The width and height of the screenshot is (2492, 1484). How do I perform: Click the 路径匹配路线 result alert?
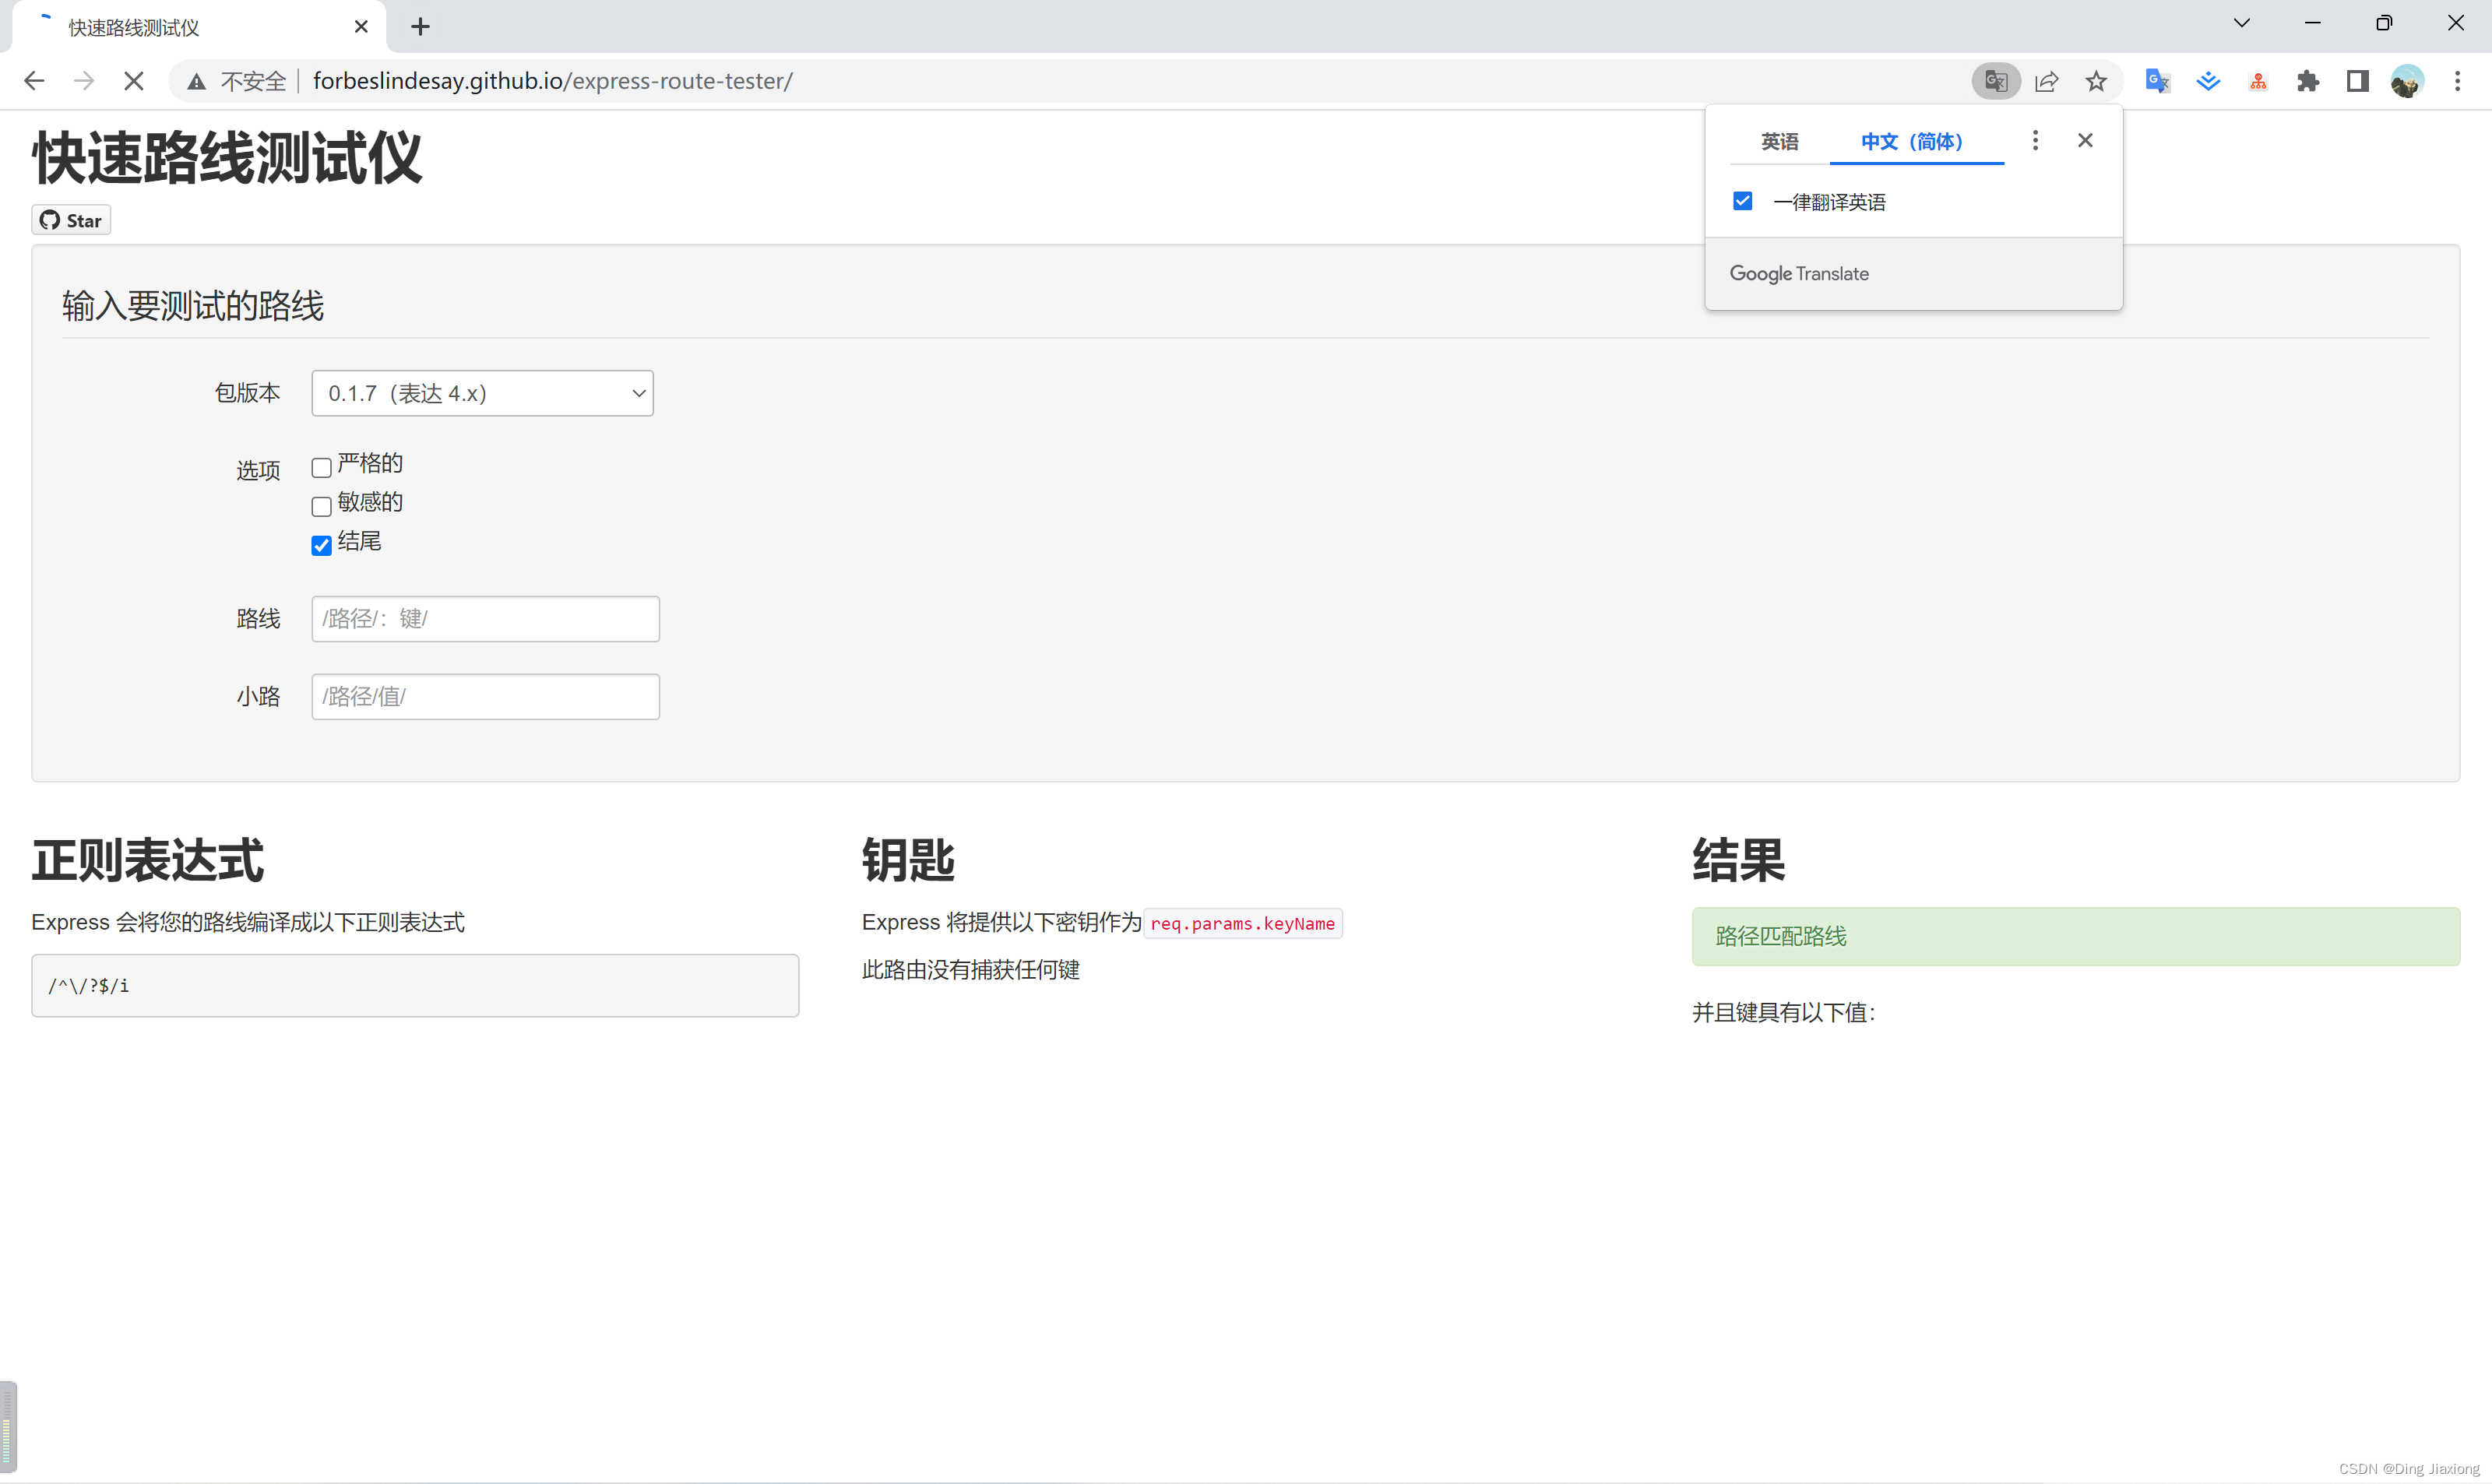pos(2076,936)
